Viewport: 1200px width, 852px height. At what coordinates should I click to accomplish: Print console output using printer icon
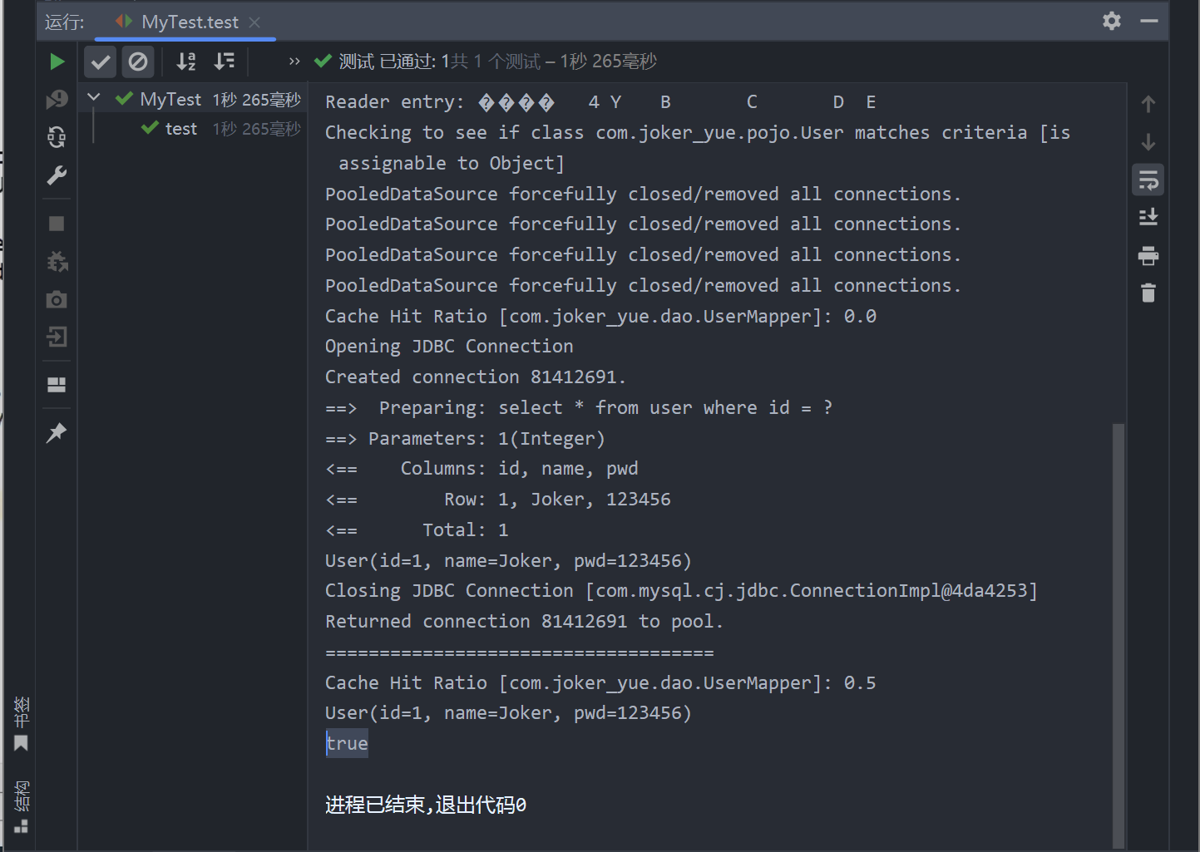(x=1148, y=255)
